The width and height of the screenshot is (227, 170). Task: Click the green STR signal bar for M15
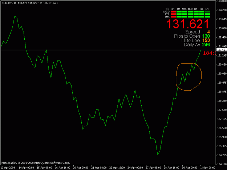[x=185, y=14]
